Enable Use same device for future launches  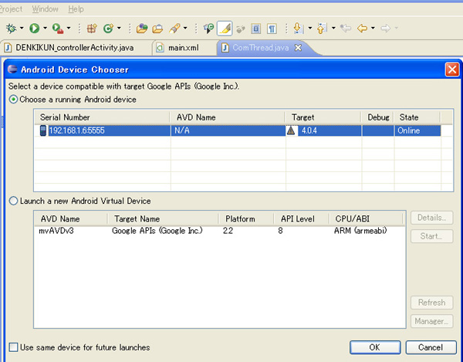(x=13, y=347)
